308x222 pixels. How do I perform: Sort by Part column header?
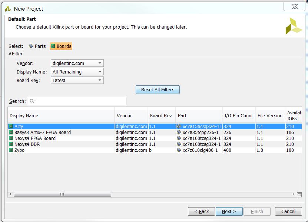(x=199, y=116)
